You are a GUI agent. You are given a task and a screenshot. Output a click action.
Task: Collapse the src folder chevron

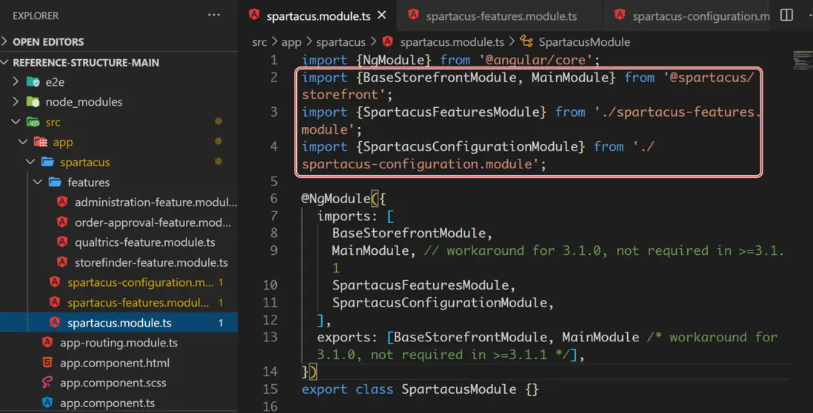click(16, 122)
